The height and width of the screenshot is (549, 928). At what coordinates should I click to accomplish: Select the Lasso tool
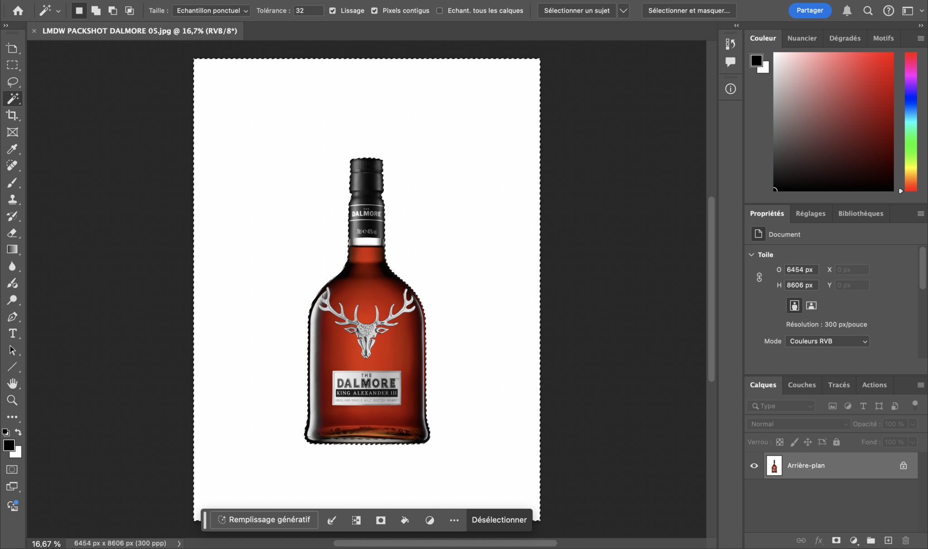tap(12, 82)
